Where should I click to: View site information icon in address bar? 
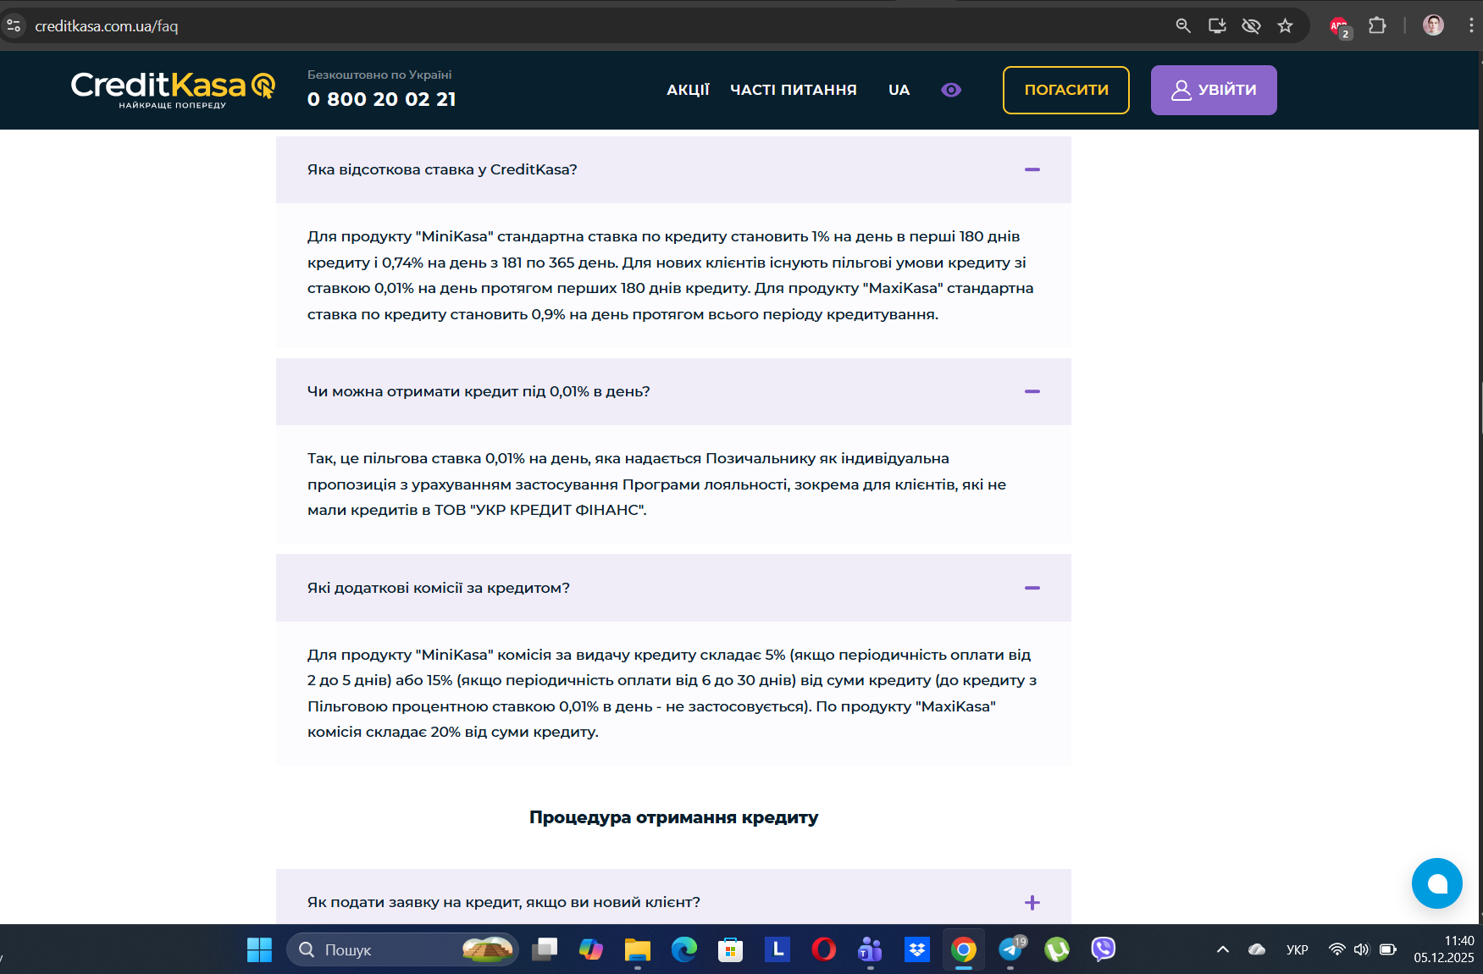(14, 26)
